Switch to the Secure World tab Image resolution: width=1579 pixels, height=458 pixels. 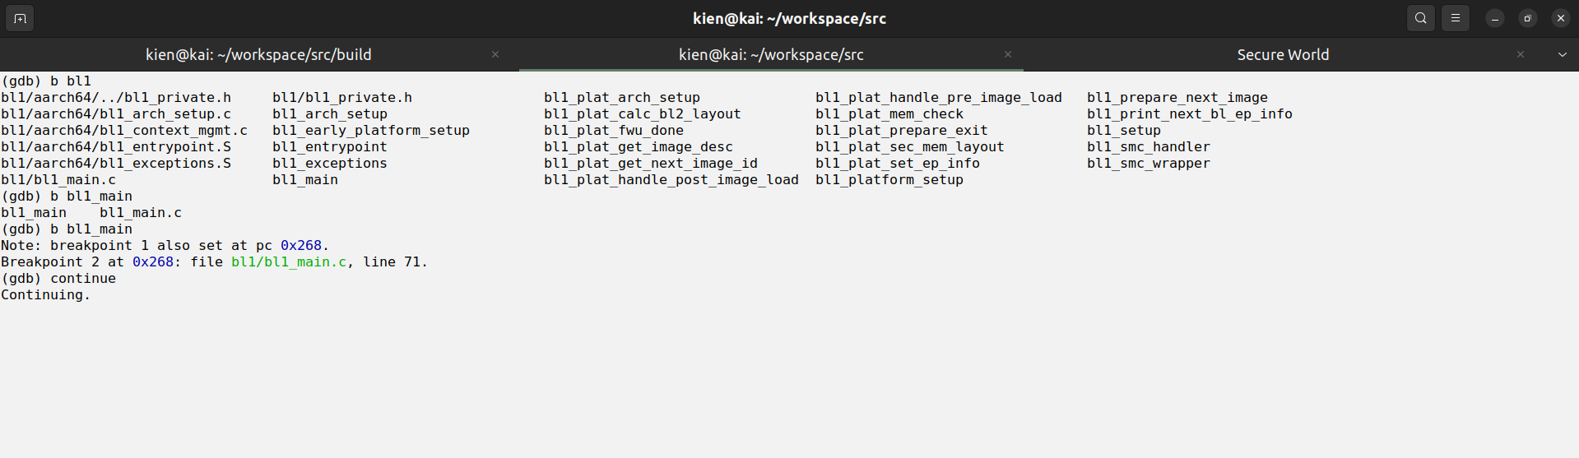tap(1282, 54)
